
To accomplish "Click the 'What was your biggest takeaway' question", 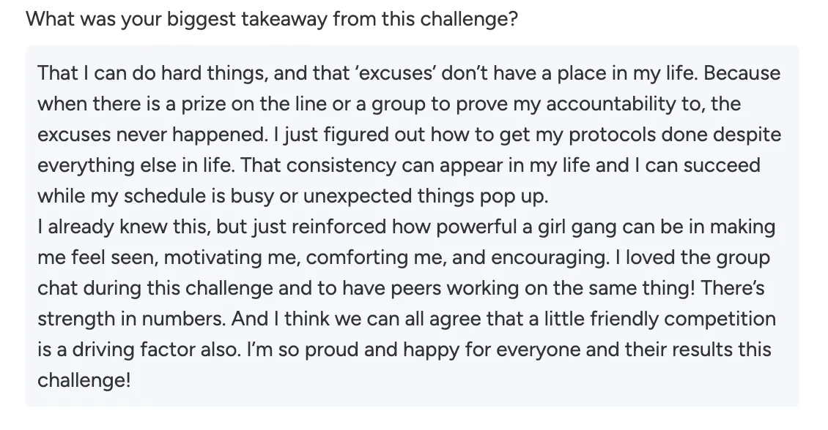I will 272,19.
